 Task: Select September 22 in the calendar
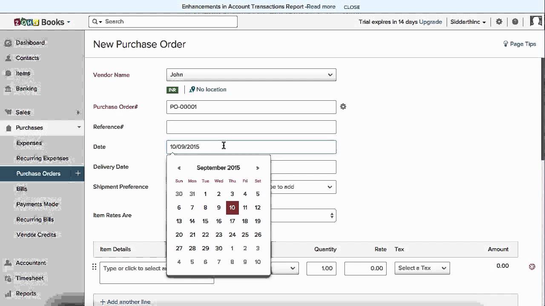point(205,235)
